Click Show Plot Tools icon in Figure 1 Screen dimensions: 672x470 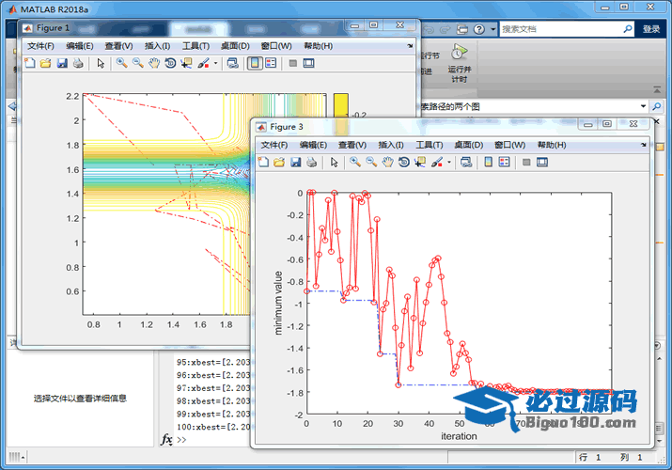tap(308, 63)
